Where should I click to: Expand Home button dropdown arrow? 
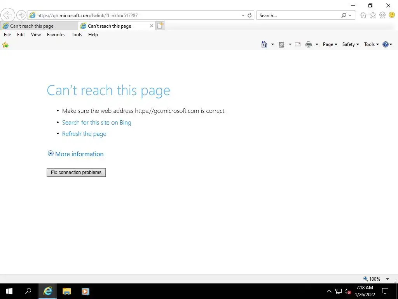point(272,44)
